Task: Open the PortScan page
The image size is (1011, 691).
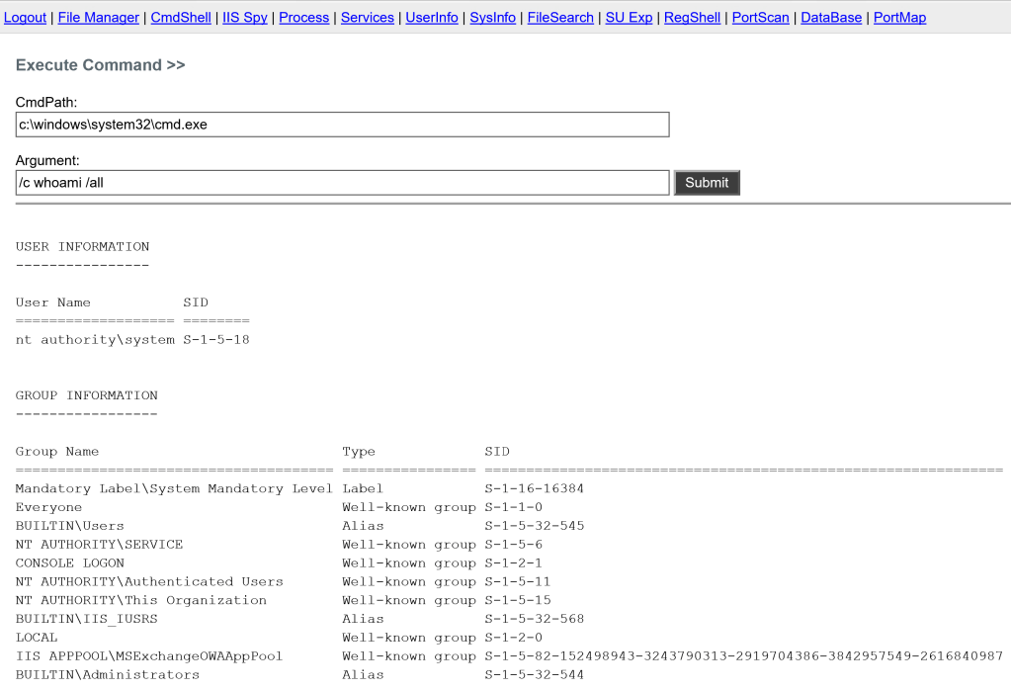Action: tap(760, 18)
